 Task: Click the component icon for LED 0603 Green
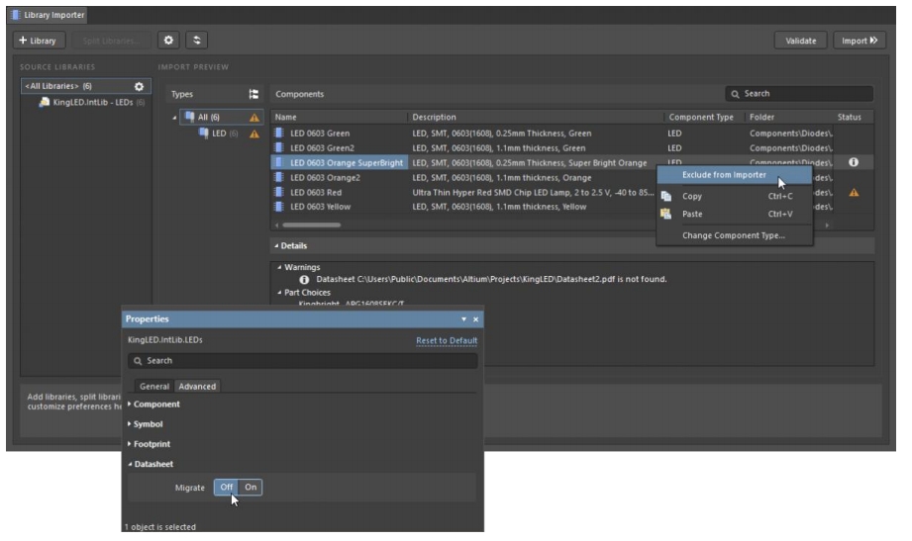tap(279, 134)
